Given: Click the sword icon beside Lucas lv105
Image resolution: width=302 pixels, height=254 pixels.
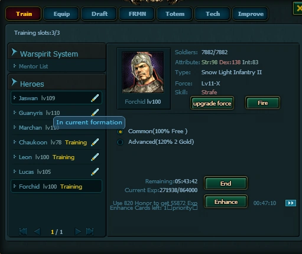Looking at the screenshot, I should coord(95,171).
